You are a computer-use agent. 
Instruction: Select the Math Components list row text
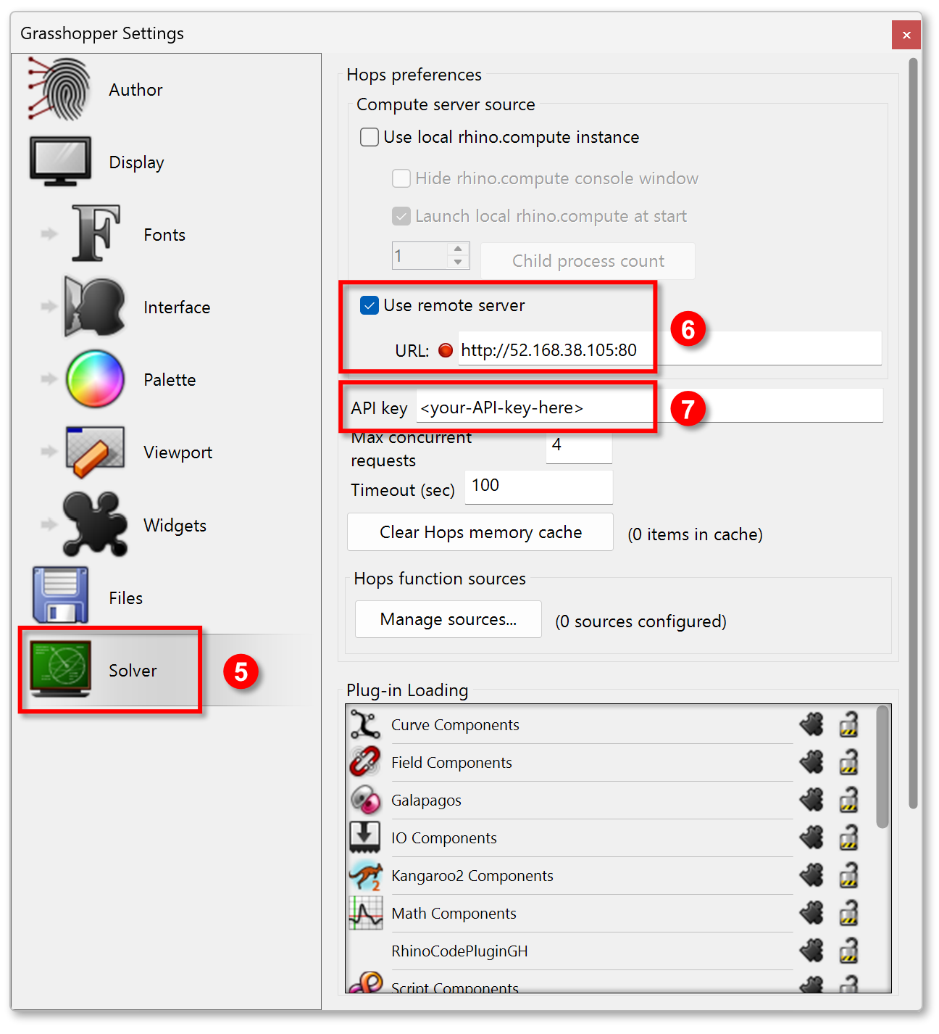[454, 913]
